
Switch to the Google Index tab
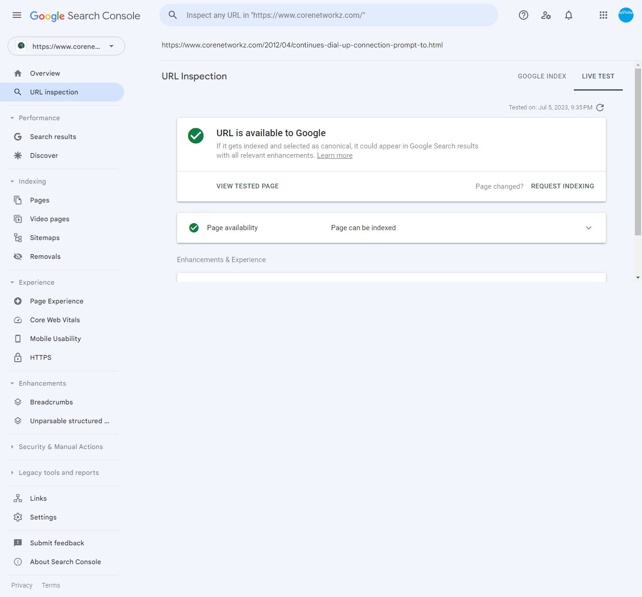[x=542, y=76]
